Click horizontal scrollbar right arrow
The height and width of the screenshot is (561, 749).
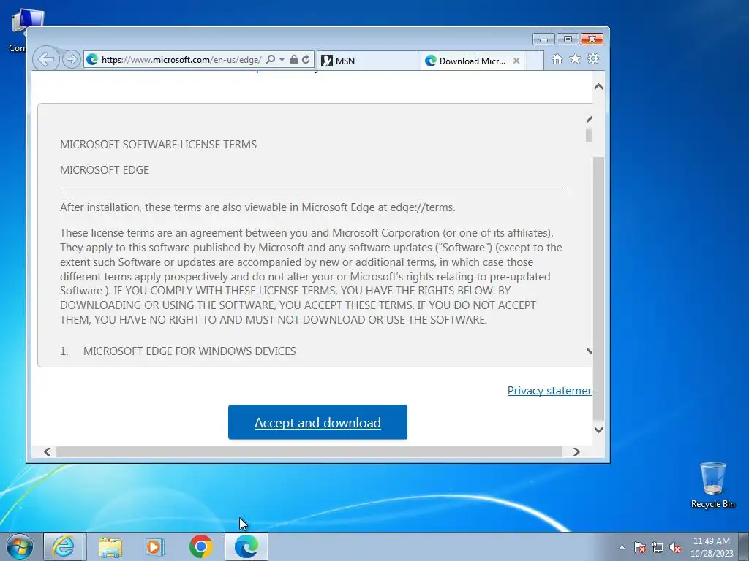click(x=576, y=451)
